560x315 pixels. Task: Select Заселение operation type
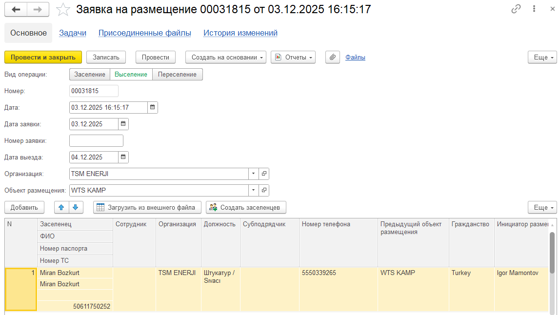pyautogui.click(x=90, y=74)
